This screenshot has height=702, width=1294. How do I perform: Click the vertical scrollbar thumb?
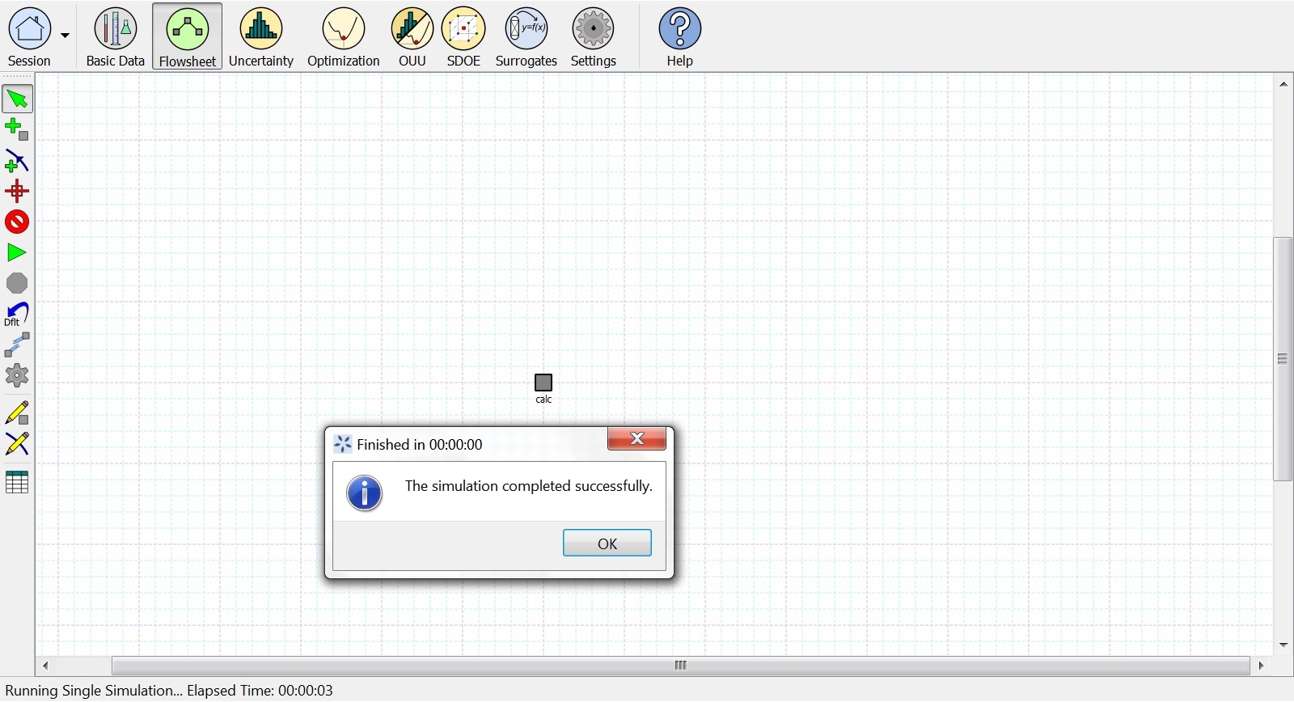pos(1283,359)
